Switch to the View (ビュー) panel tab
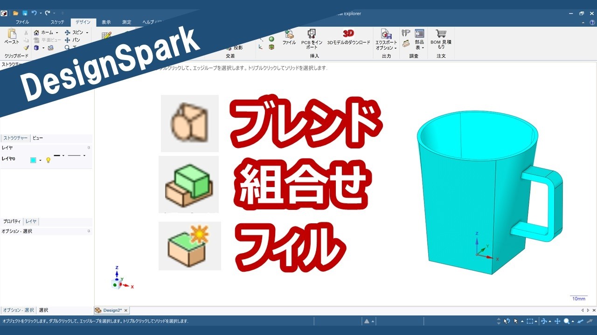597x335 pixels. [37, 138]
